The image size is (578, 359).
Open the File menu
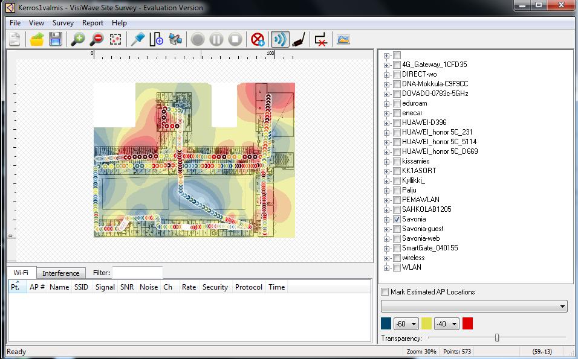tap(15, 23)
